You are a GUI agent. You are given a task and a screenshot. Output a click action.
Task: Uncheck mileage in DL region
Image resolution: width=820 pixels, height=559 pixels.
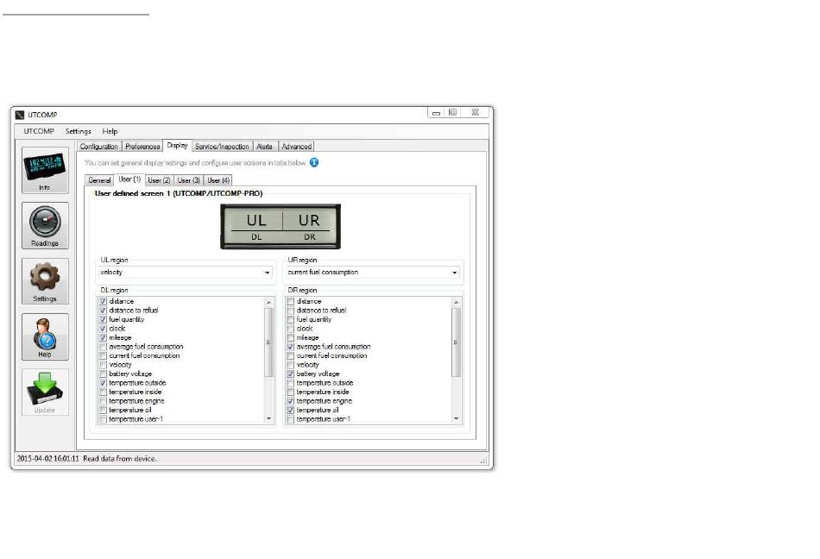[103, 337]
